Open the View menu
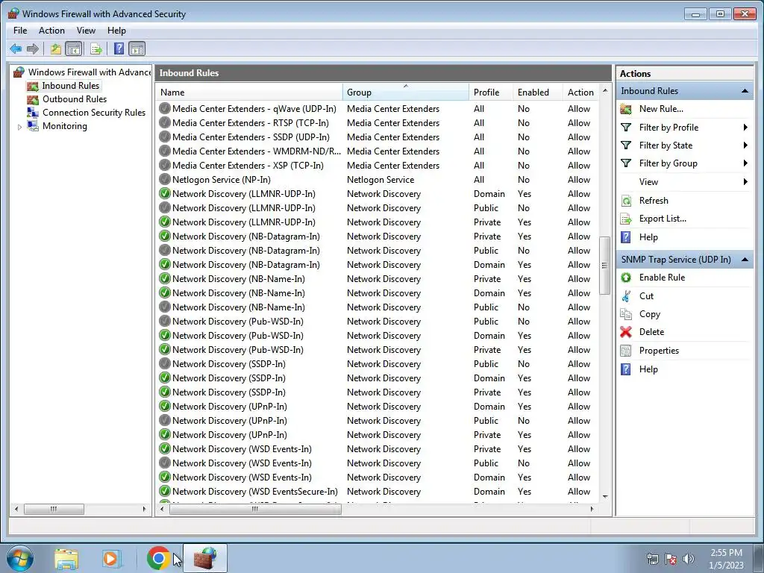Viewport: 764px width, 573px height. click(86, 30)
